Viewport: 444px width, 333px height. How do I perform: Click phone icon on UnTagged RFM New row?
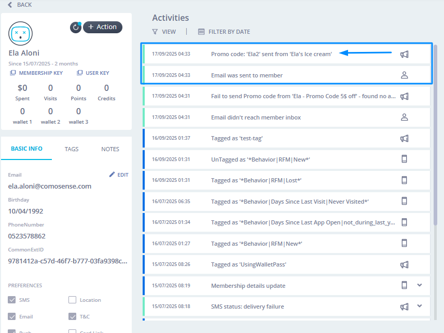[x=405, y=159]
